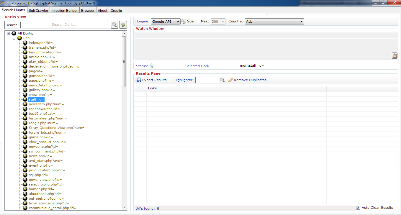
Task: Switch to the Sqli Crawler tab
Action: click(x=38, y=10)
